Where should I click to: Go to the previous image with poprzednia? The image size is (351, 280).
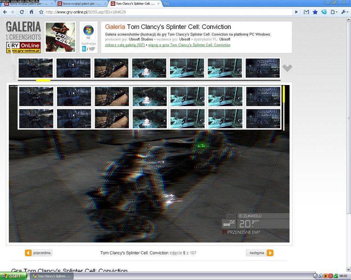point(38,253)
